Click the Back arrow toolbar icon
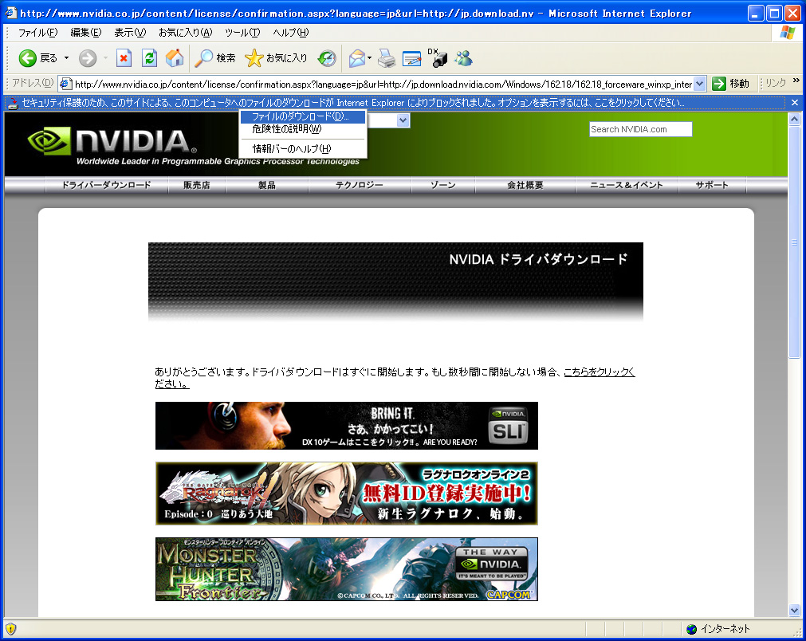Viewport: 806px width, 641px height. click(x=27, y=58)
